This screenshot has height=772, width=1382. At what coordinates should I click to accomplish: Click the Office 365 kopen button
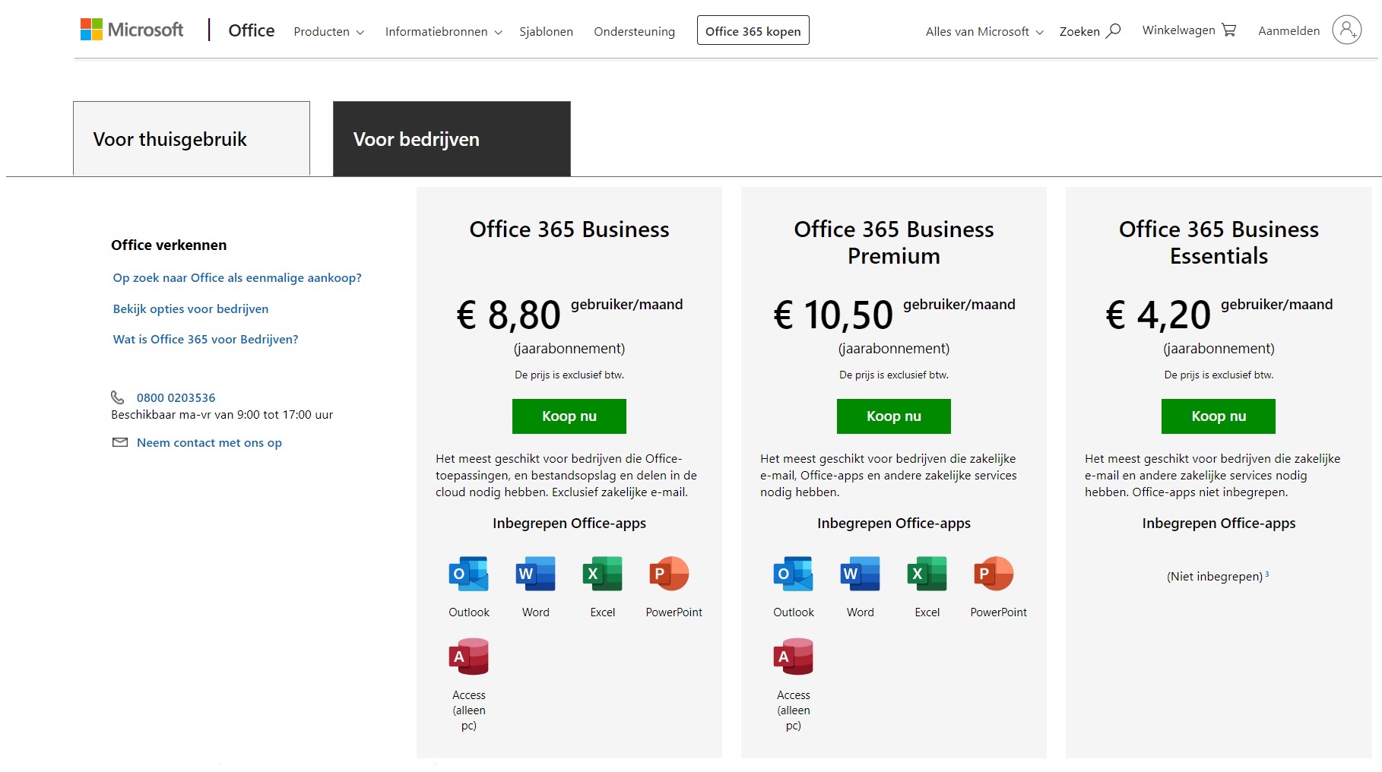753,31
